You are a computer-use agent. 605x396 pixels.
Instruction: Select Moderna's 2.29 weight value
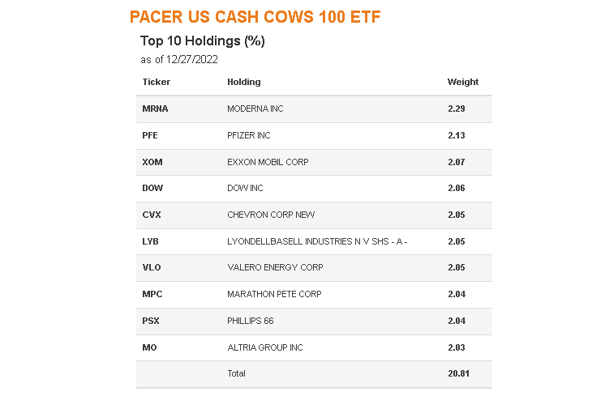pyautogui.click(x=457, y=109)
